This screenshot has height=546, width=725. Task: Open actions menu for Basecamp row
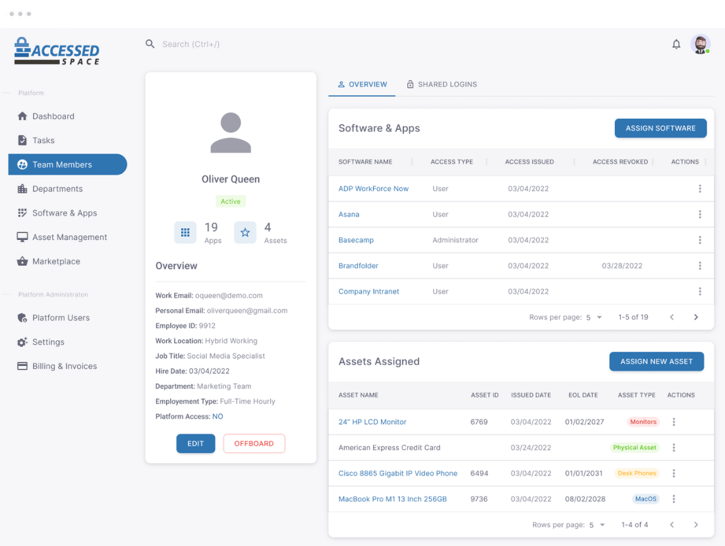[699, 240]
